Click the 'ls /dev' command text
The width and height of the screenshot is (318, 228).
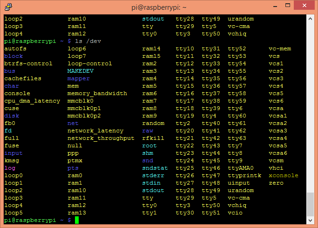[88, 41]
